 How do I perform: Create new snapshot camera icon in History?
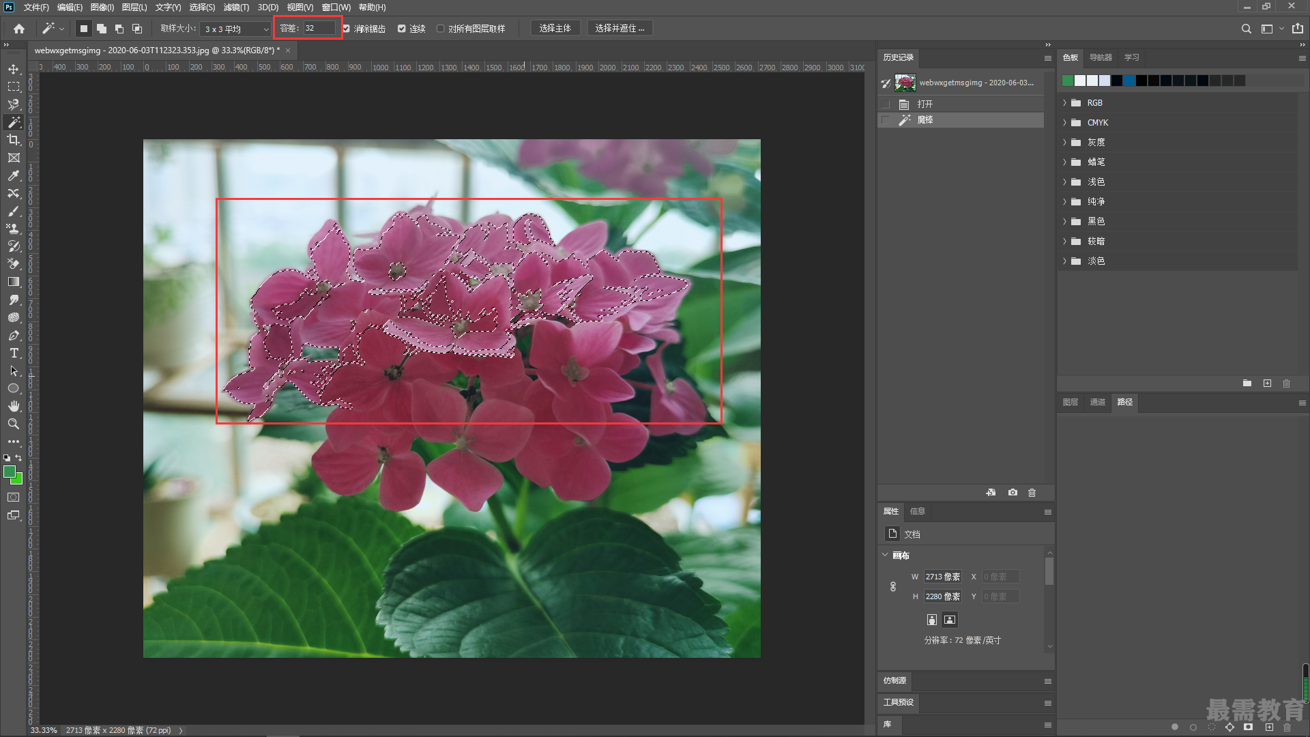pos(1013,492)
